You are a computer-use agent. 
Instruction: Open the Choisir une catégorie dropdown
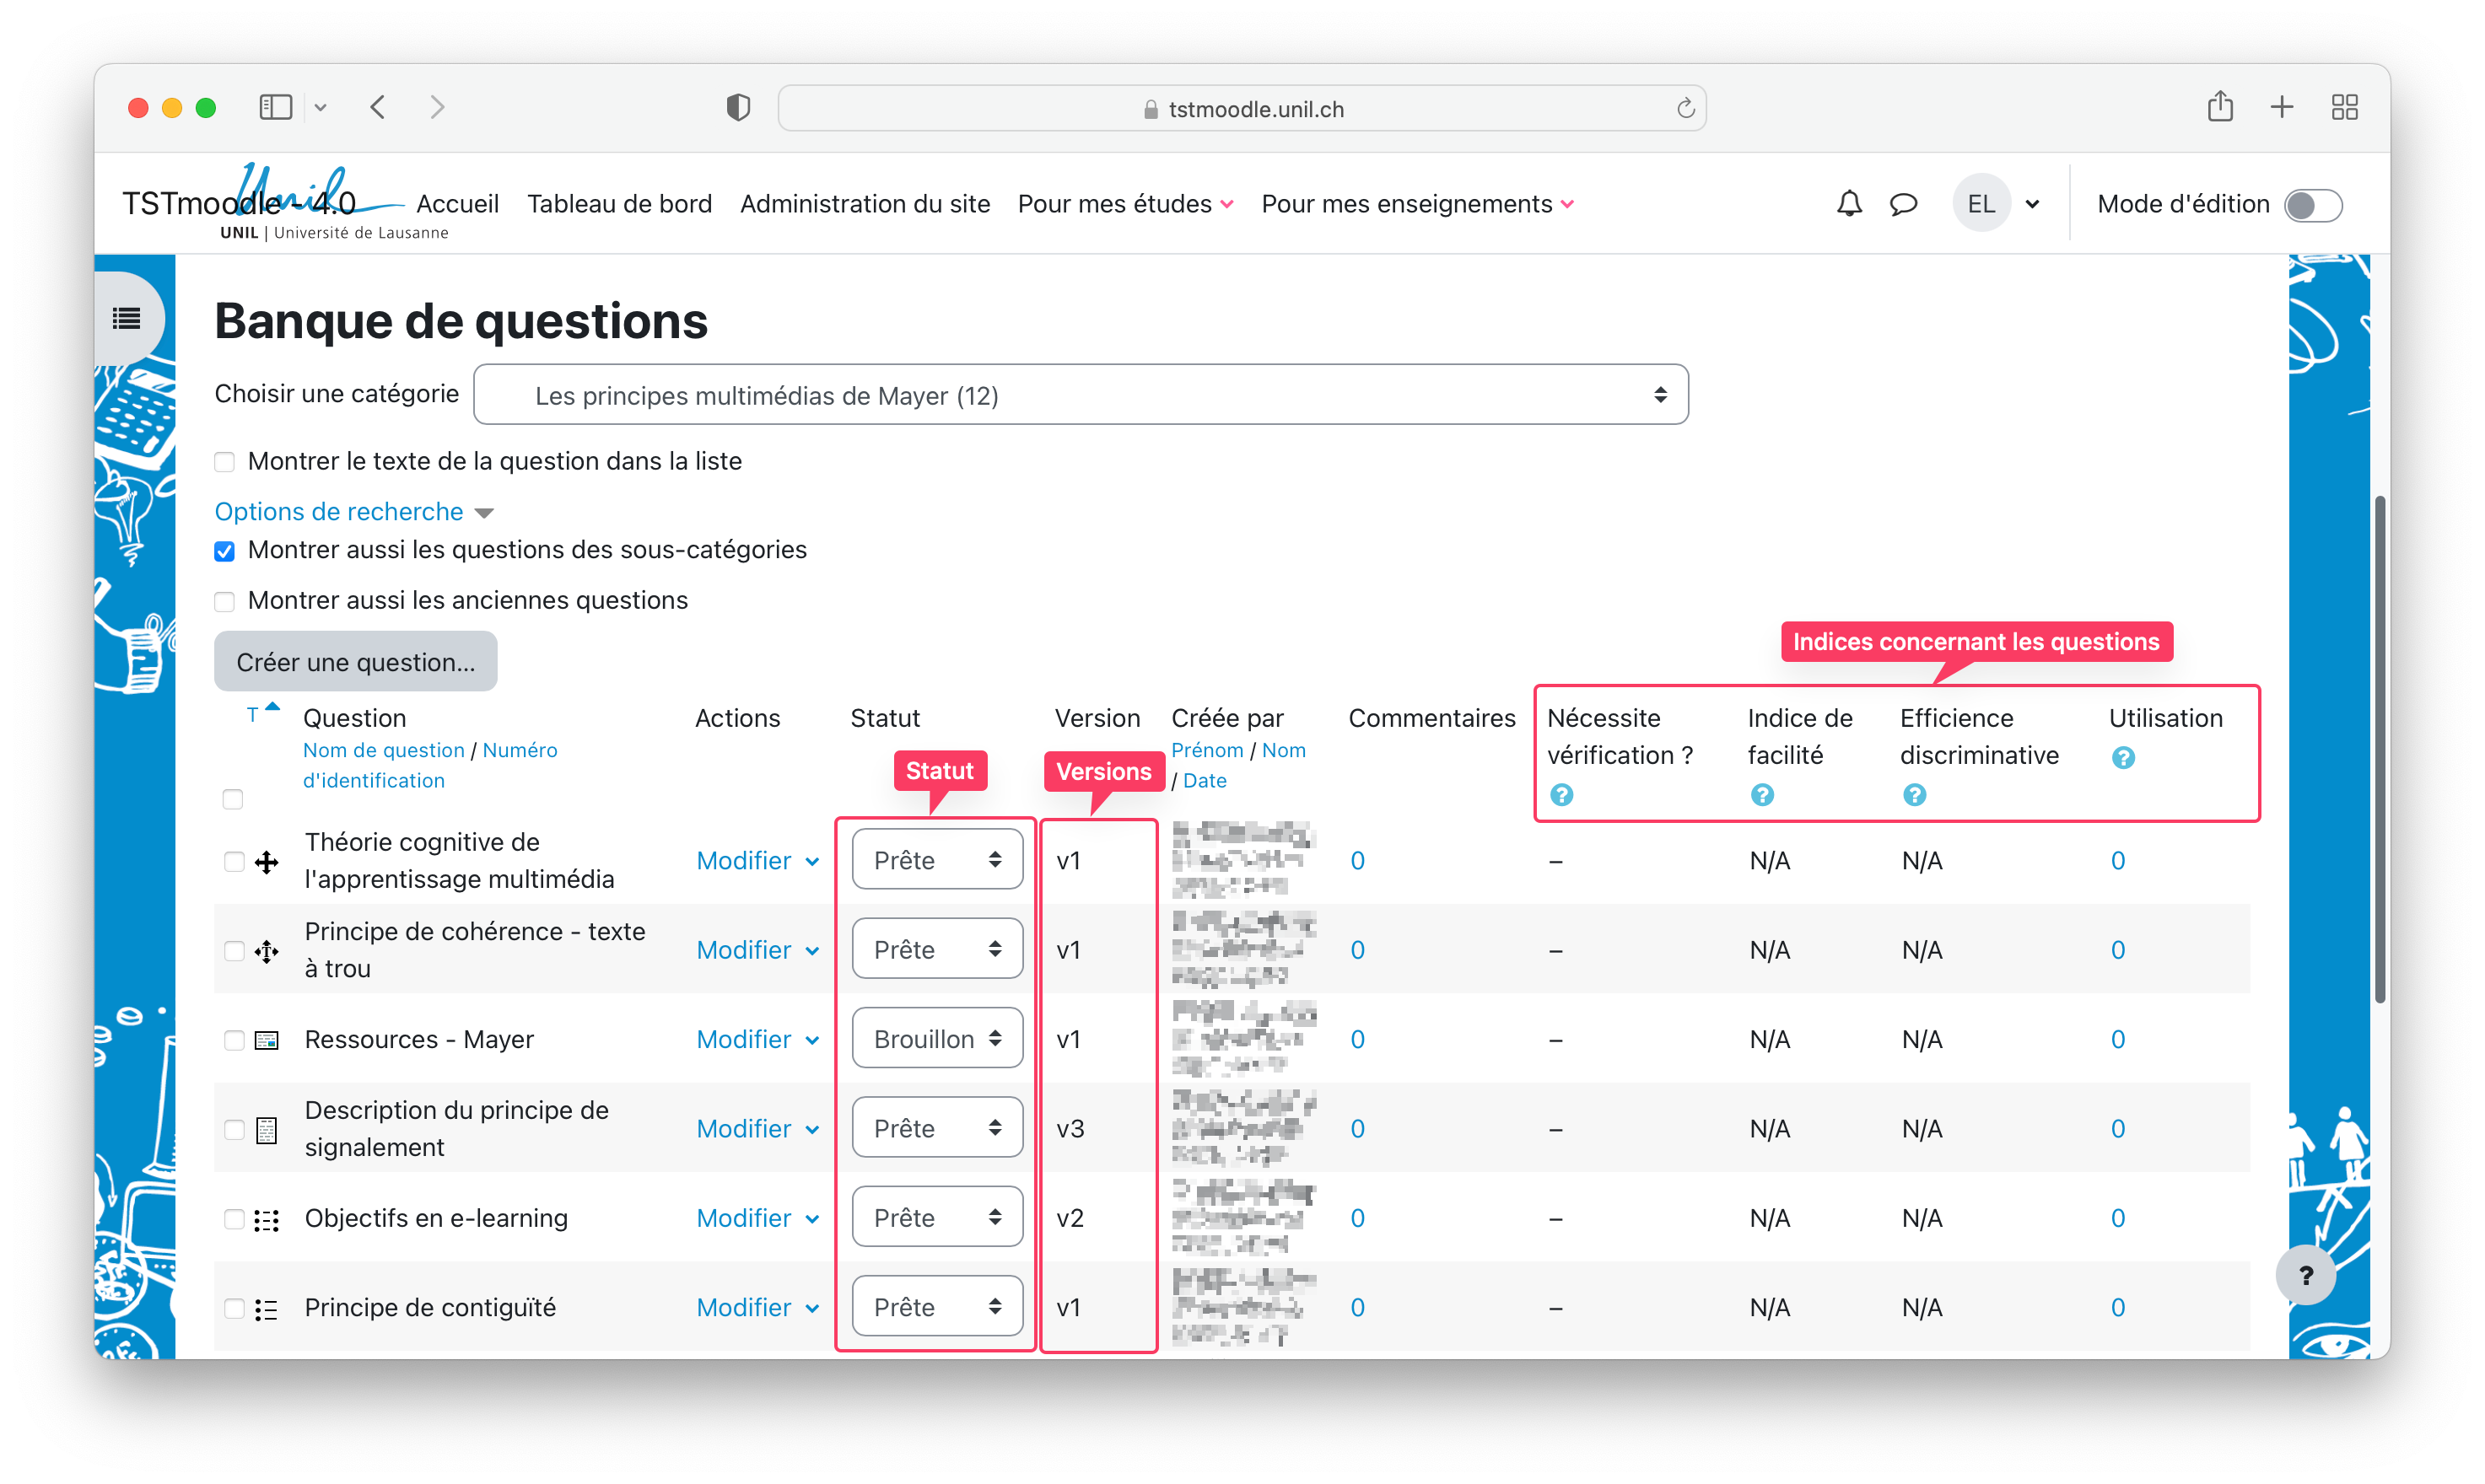[x=1081, y=395]
